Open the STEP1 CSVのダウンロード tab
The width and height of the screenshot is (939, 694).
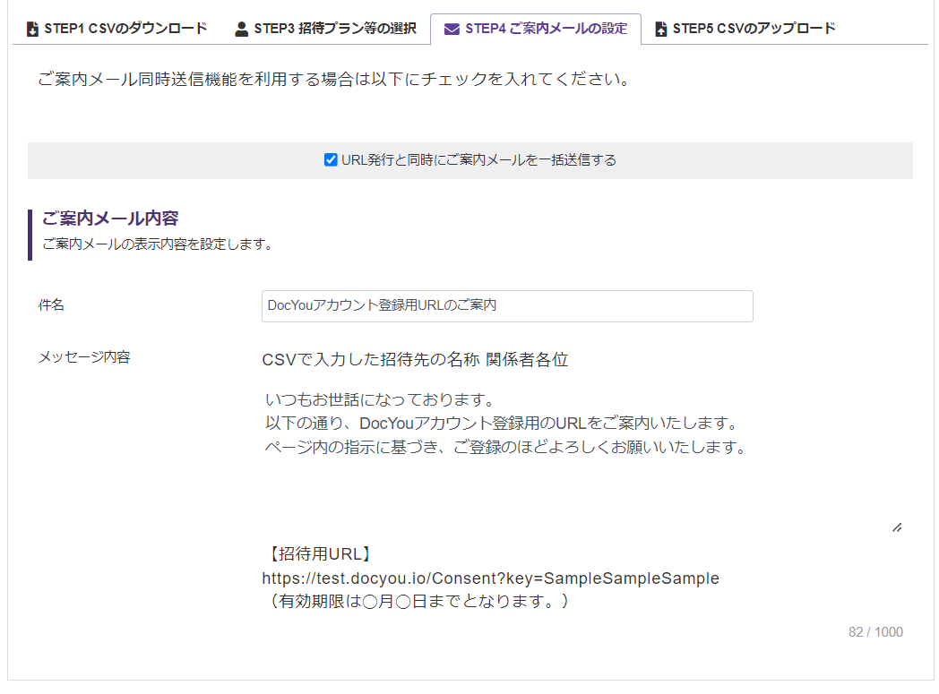click(x=125, y=29)
